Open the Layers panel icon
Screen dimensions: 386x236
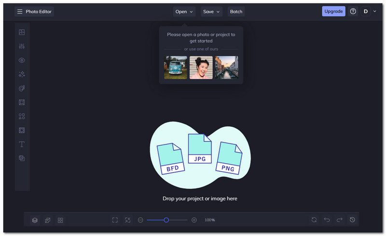pos(35,220)
